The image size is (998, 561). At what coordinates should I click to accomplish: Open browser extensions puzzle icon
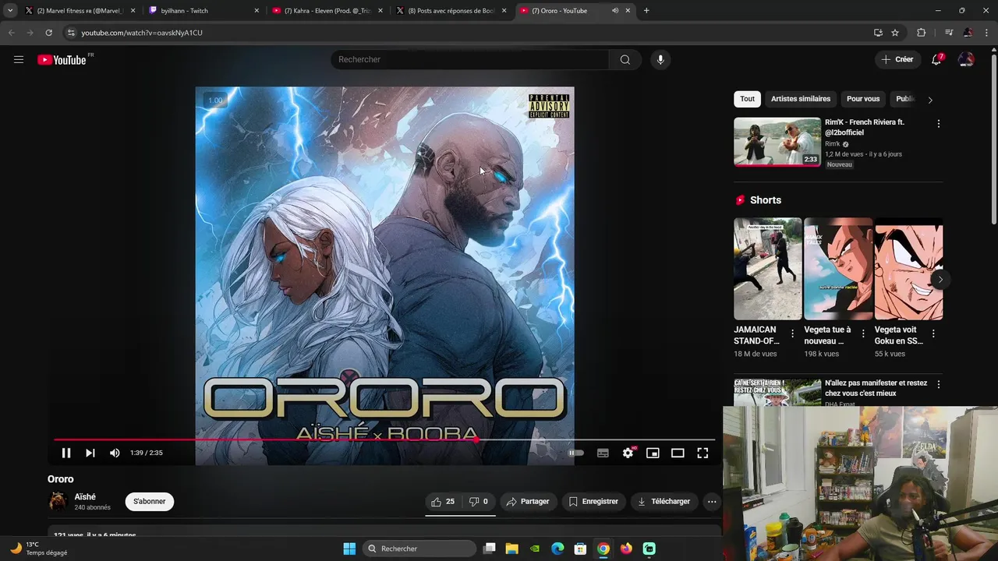921,33
